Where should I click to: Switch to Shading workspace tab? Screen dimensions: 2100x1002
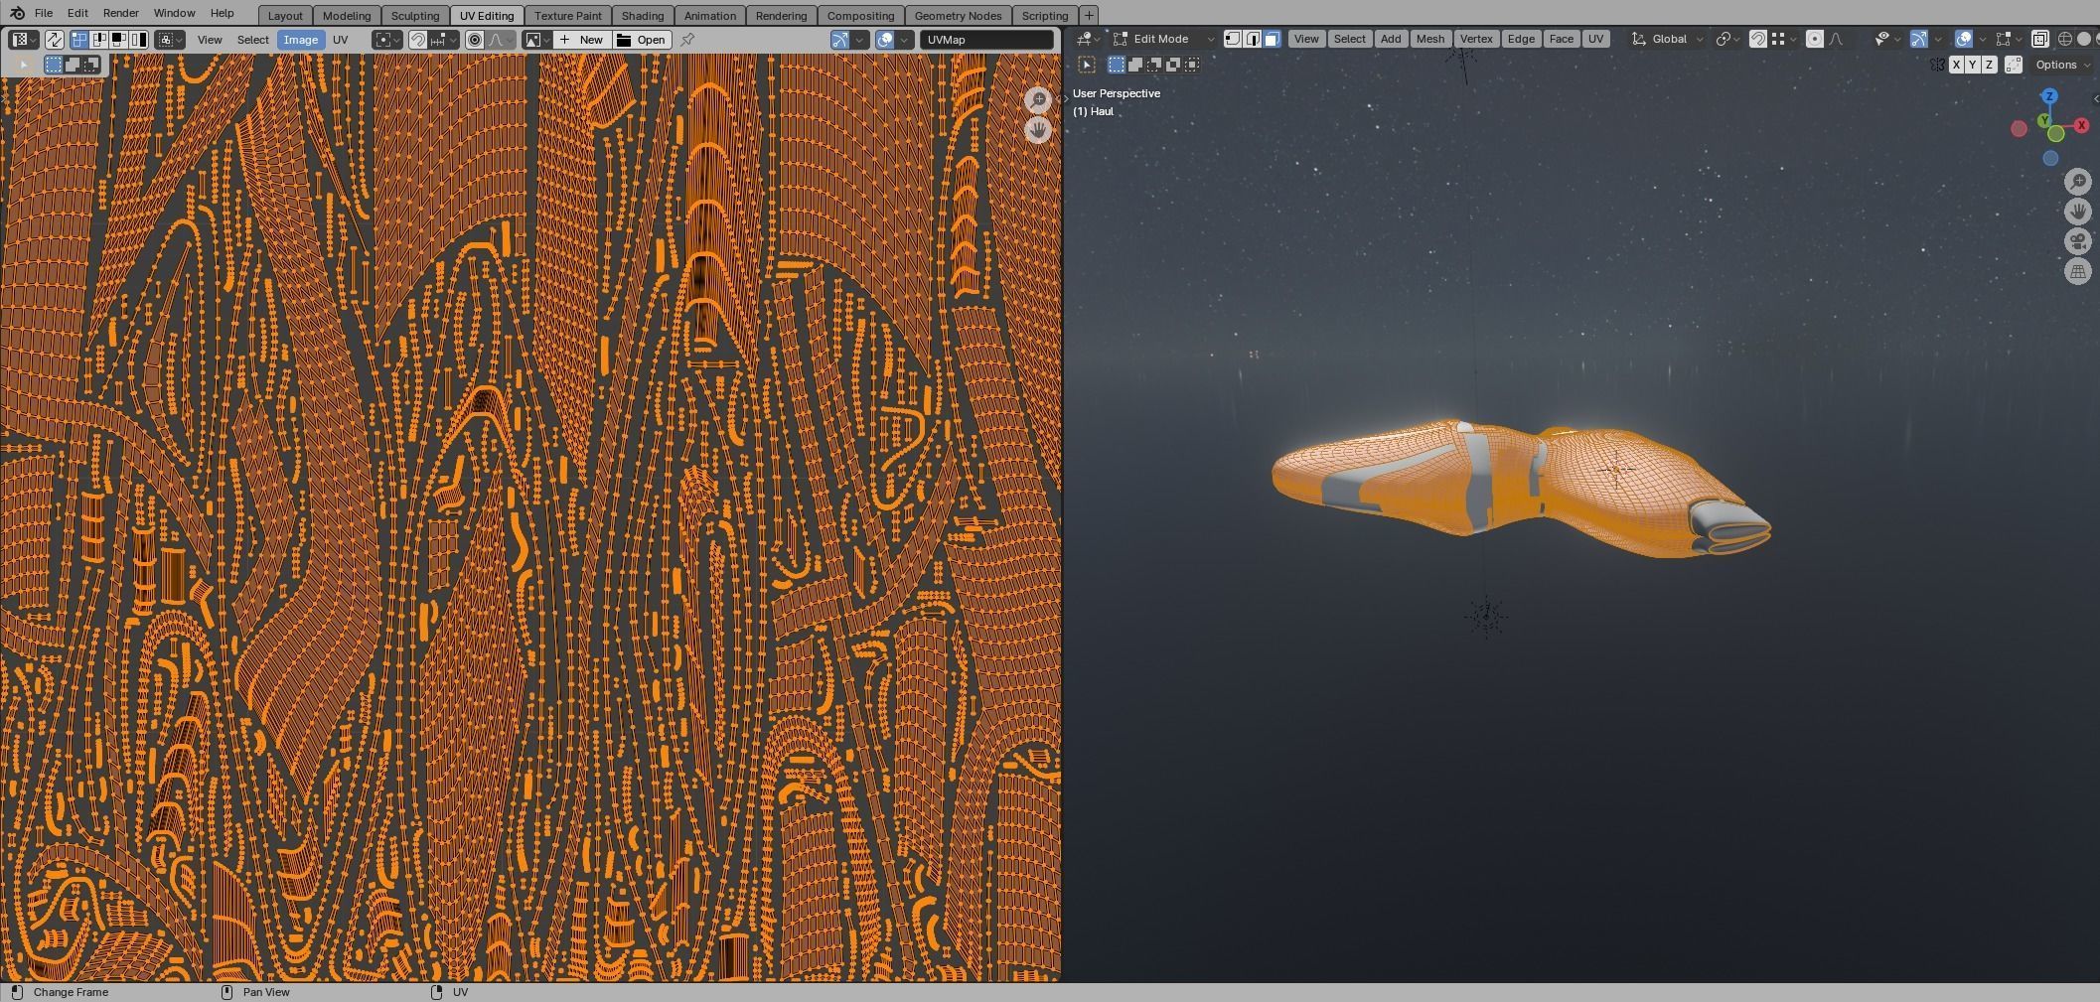643,16
